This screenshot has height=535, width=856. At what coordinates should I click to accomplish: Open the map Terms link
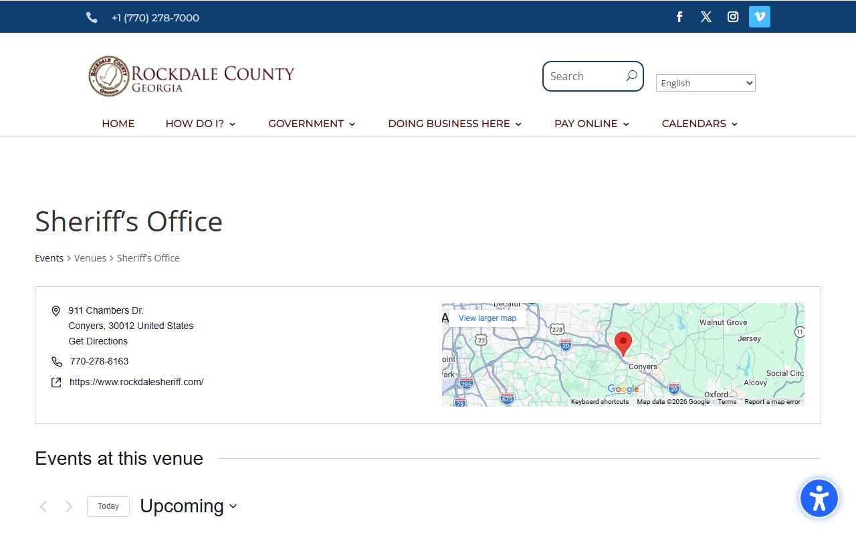(727, 402)
